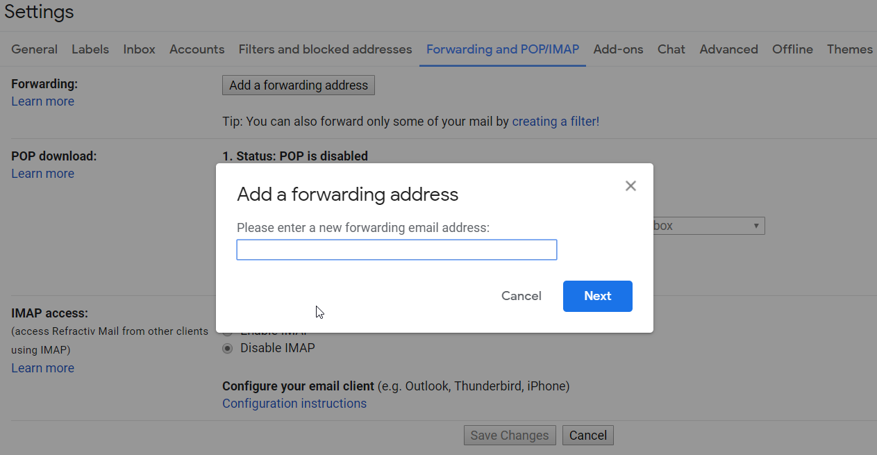Open the General settings tab
This screenshot has height=455, width=877.
click(35, 49)
